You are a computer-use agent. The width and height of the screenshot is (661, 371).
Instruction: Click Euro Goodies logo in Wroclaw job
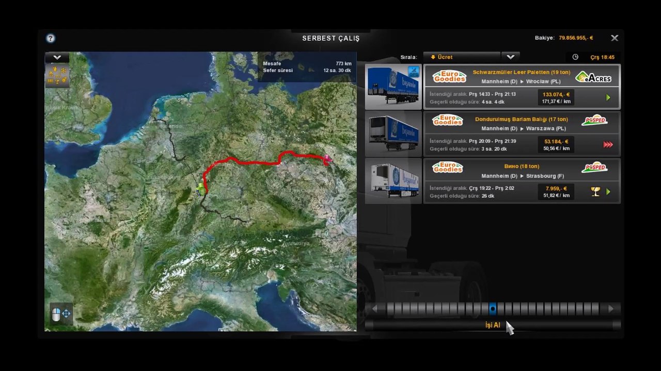[449, 76]
